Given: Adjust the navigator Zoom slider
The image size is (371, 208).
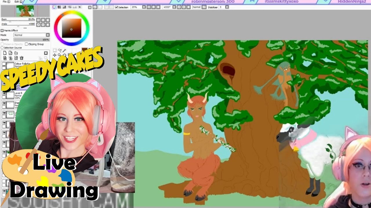Looking at the screenshot, I should 18,21.
